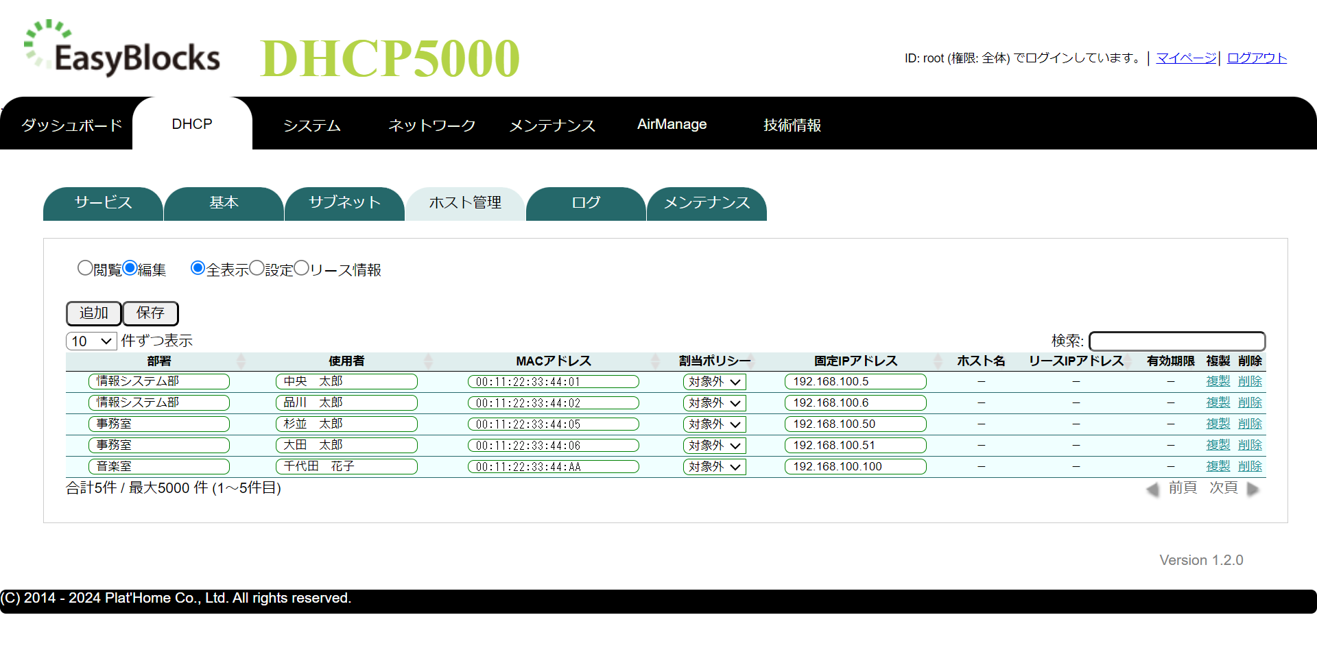Screen dimensions: 1317x663
Task: Click fixed IP field 192.168.100.100
Action: tap(855, 466)
